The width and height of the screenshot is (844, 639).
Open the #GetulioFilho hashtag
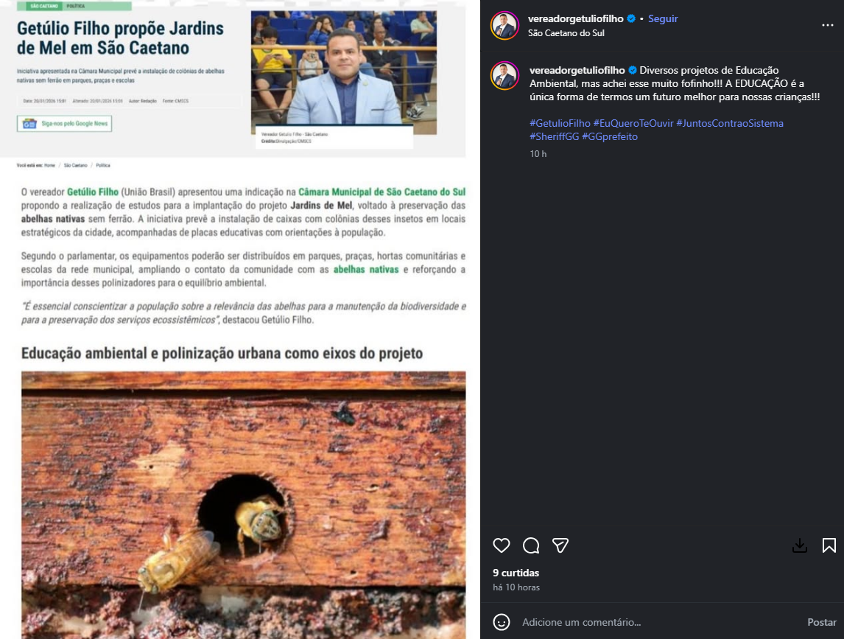point(560,123)
